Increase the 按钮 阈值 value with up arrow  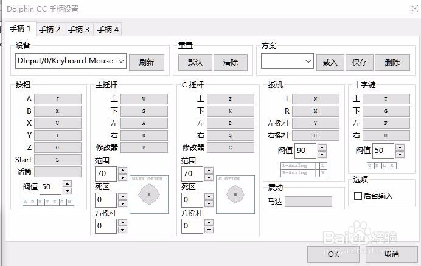[x=67, y=183]
